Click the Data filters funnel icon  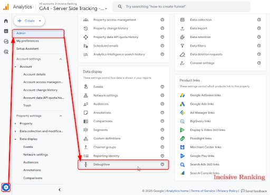[182, 46]
